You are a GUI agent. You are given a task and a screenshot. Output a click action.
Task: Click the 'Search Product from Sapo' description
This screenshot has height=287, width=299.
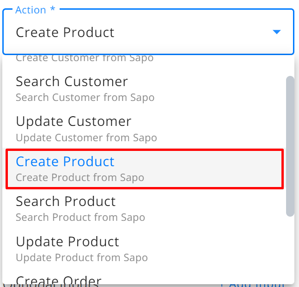80,218
